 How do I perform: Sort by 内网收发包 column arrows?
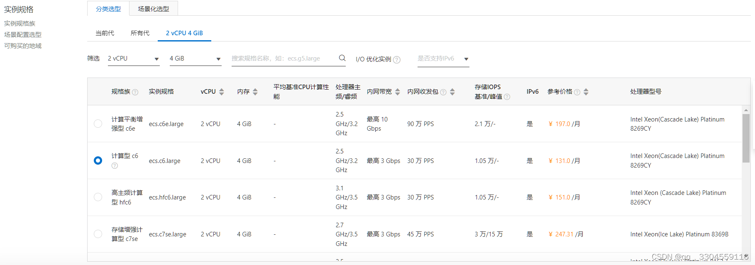point(452,92)
